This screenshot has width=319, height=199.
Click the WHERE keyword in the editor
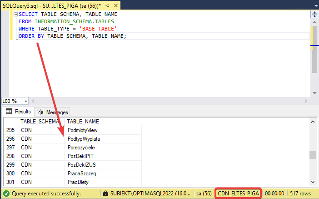pos(26,29)
